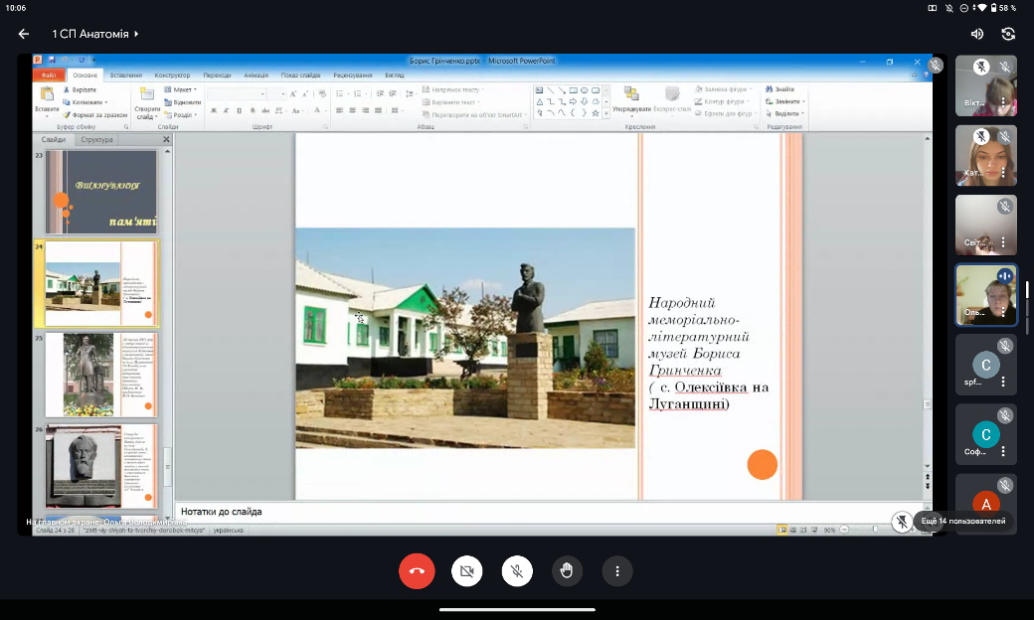The width and height of the screenshot is (1034, 620).
Task: Show the other 14 participants
Action: (x=962, y=521)
